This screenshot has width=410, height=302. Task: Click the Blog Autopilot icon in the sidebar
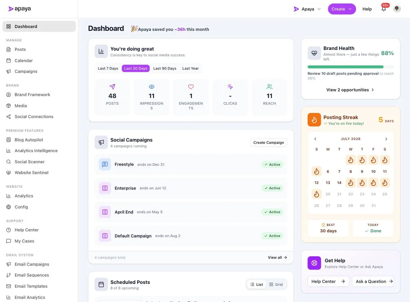pyautogui.click(x=9, y=140)
